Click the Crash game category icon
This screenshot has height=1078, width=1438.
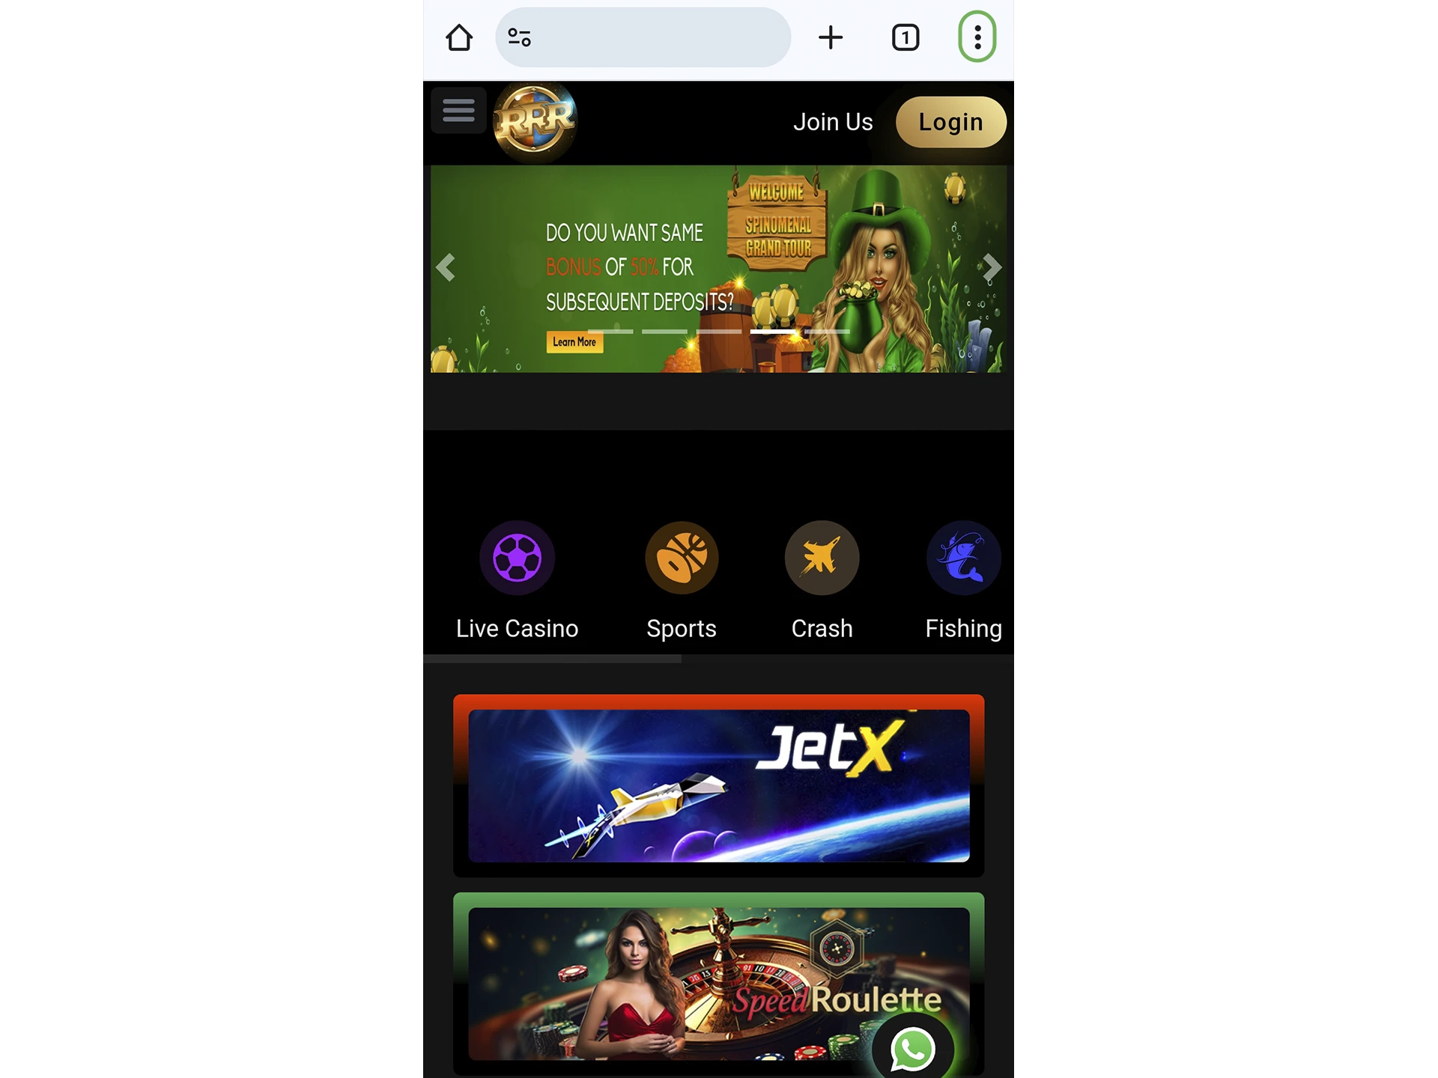click(821, 557)
